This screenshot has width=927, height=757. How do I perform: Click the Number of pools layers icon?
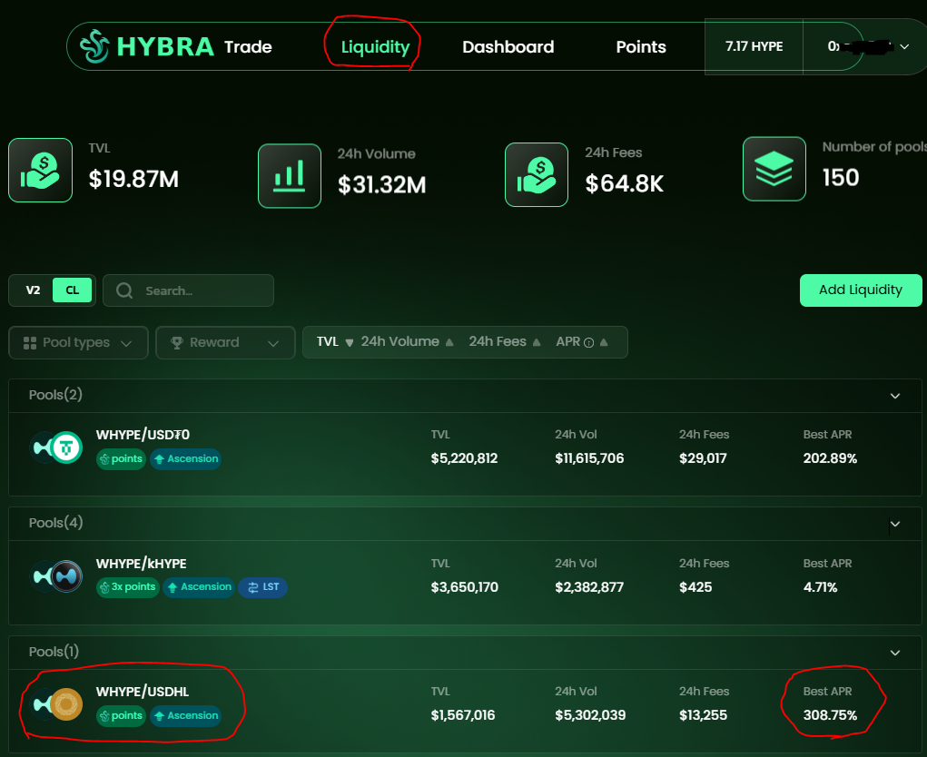pos(774,169)
